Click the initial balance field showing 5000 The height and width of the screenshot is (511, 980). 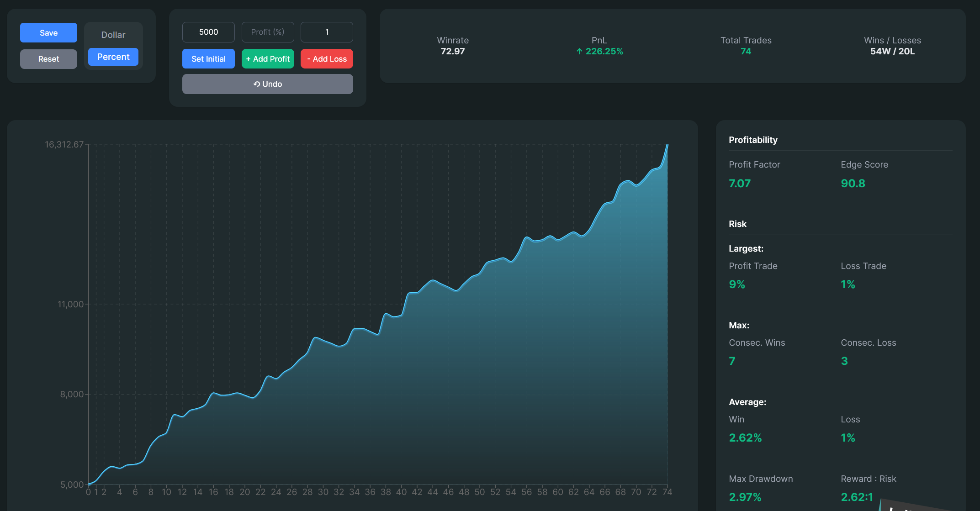tap(208, 32)
